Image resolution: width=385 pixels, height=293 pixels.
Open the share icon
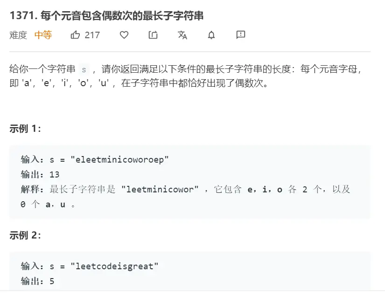153,35
